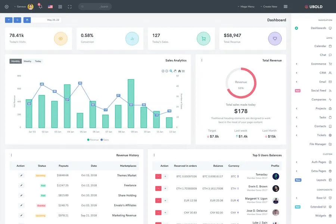Click the zoom-in plus icon on Sales Analytics chart
This screenshot has width=336, height=224.
click(163, 71)
